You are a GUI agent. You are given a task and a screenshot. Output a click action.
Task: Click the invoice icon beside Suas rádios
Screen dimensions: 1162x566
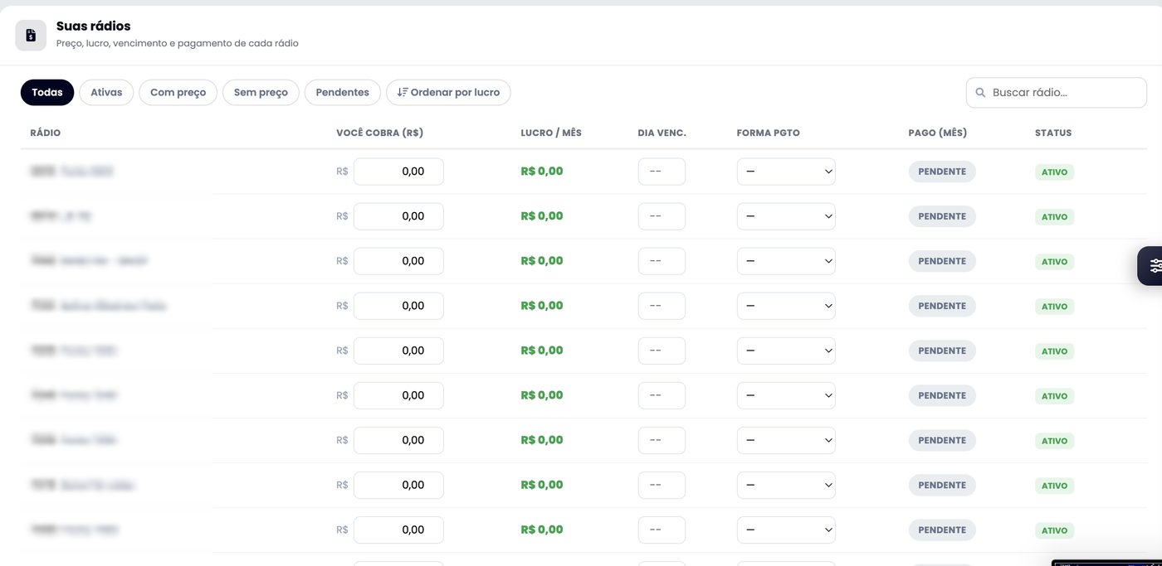[x=31, y=35]
